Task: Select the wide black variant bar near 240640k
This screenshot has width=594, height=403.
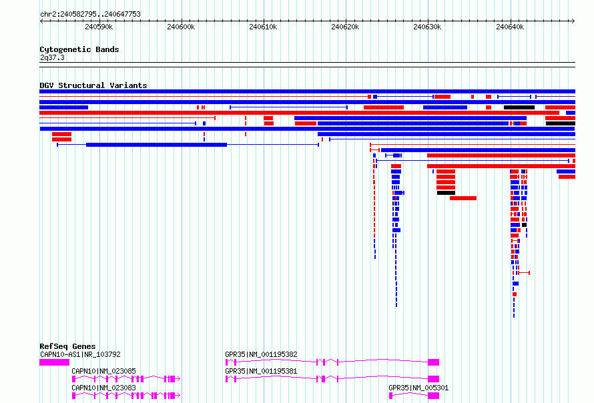Action: [519, 107]
